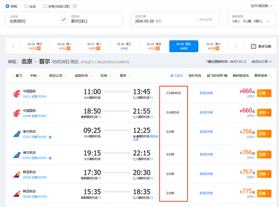Choose the 03-20 Friday date tab
Screen dimensions: 279x207
pyautogui.click(x=184, y=46)
